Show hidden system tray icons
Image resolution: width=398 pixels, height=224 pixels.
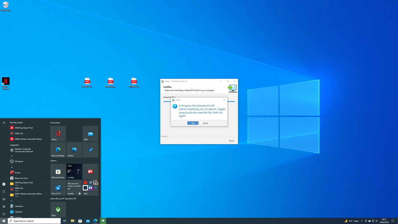[362, 221]
